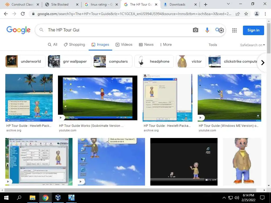Filter images by victor chip

[191, 61]
